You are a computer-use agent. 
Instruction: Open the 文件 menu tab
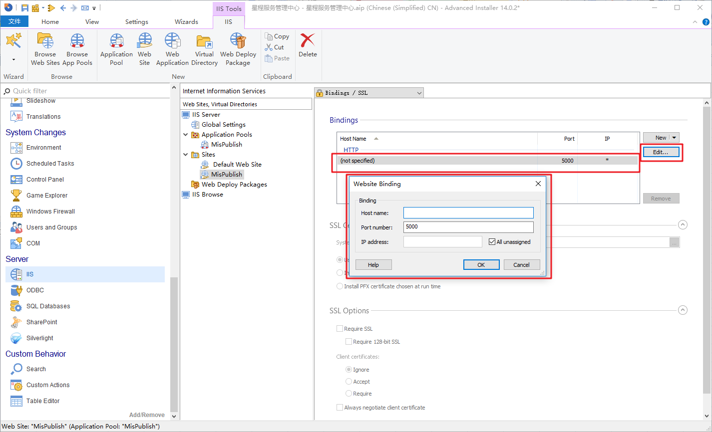14,21
